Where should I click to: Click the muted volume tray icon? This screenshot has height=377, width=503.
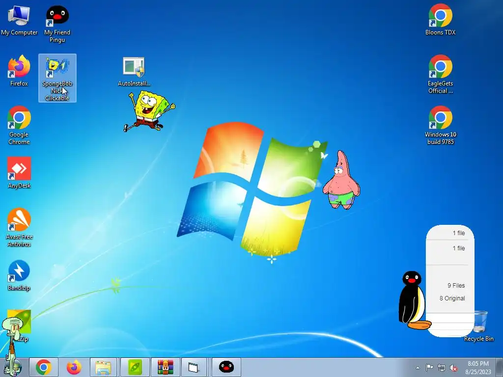tap(453, 368)
